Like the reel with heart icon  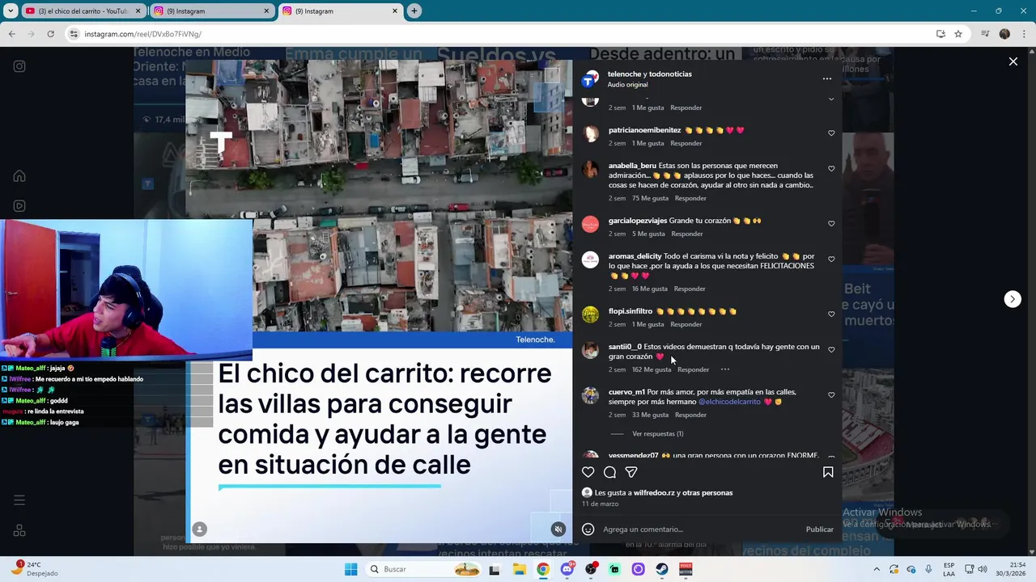coord(588,472)
